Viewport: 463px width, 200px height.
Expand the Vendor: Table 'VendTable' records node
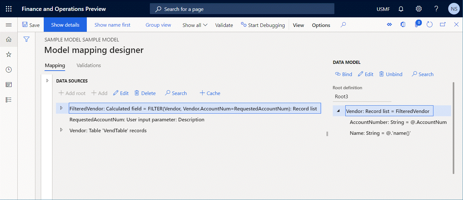coord(61,130)
